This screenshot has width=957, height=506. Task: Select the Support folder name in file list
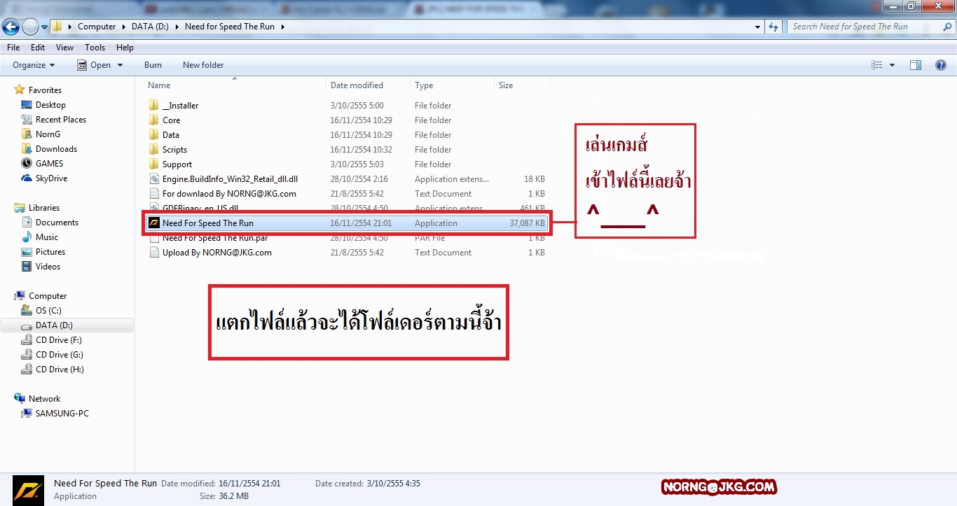point(177,164)
